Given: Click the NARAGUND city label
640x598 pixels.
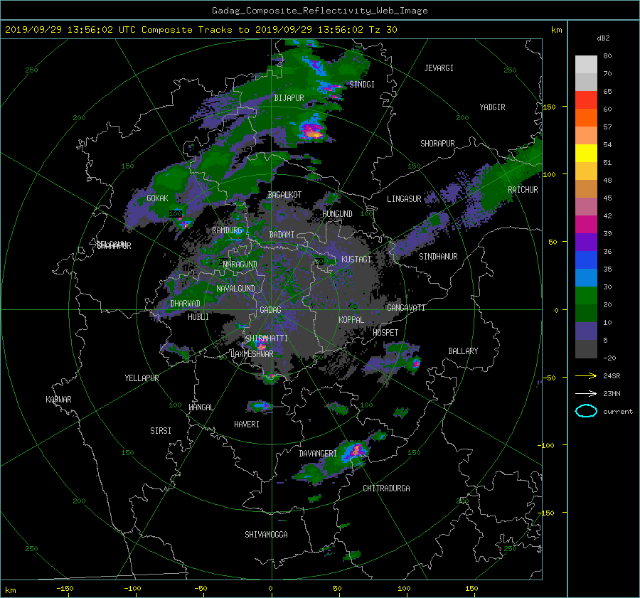Looking at the screenshot, I should 240,265.
